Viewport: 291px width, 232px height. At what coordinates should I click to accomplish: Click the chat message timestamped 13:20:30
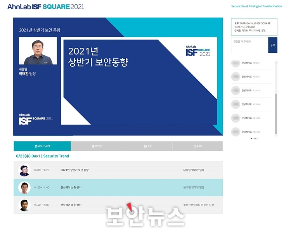[252, 90]
